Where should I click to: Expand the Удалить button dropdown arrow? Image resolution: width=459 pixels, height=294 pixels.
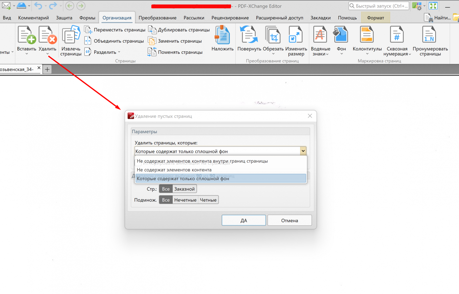pos(47,54)
